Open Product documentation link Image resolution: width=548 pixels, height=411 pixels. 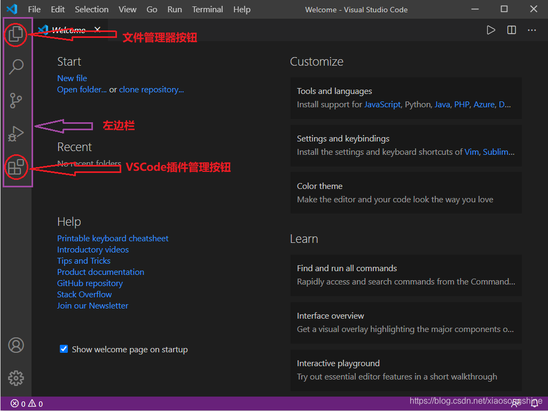100,272
